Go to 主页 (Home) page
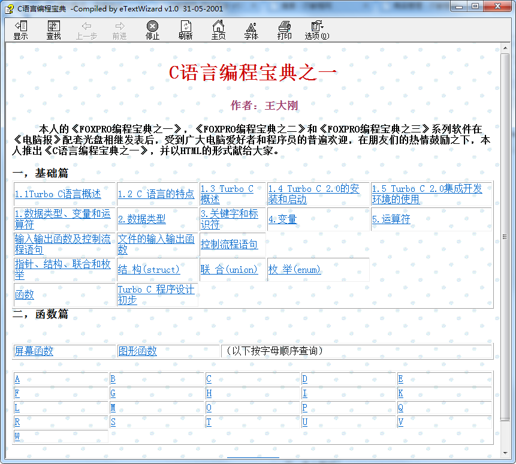This screenshot has width=516, height=464. pos(218,30)
